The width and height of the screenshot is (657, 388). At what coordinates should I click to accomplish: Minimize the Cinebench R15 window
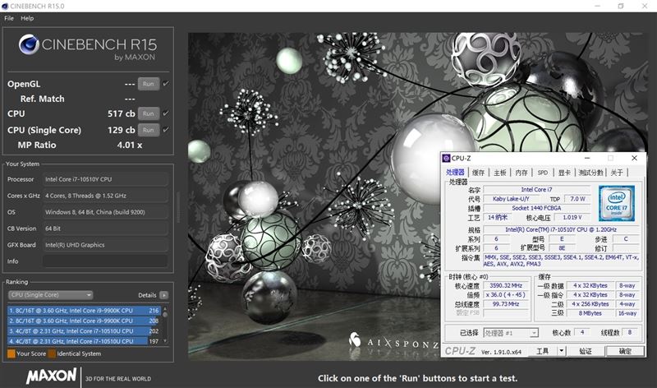[598, 6]
